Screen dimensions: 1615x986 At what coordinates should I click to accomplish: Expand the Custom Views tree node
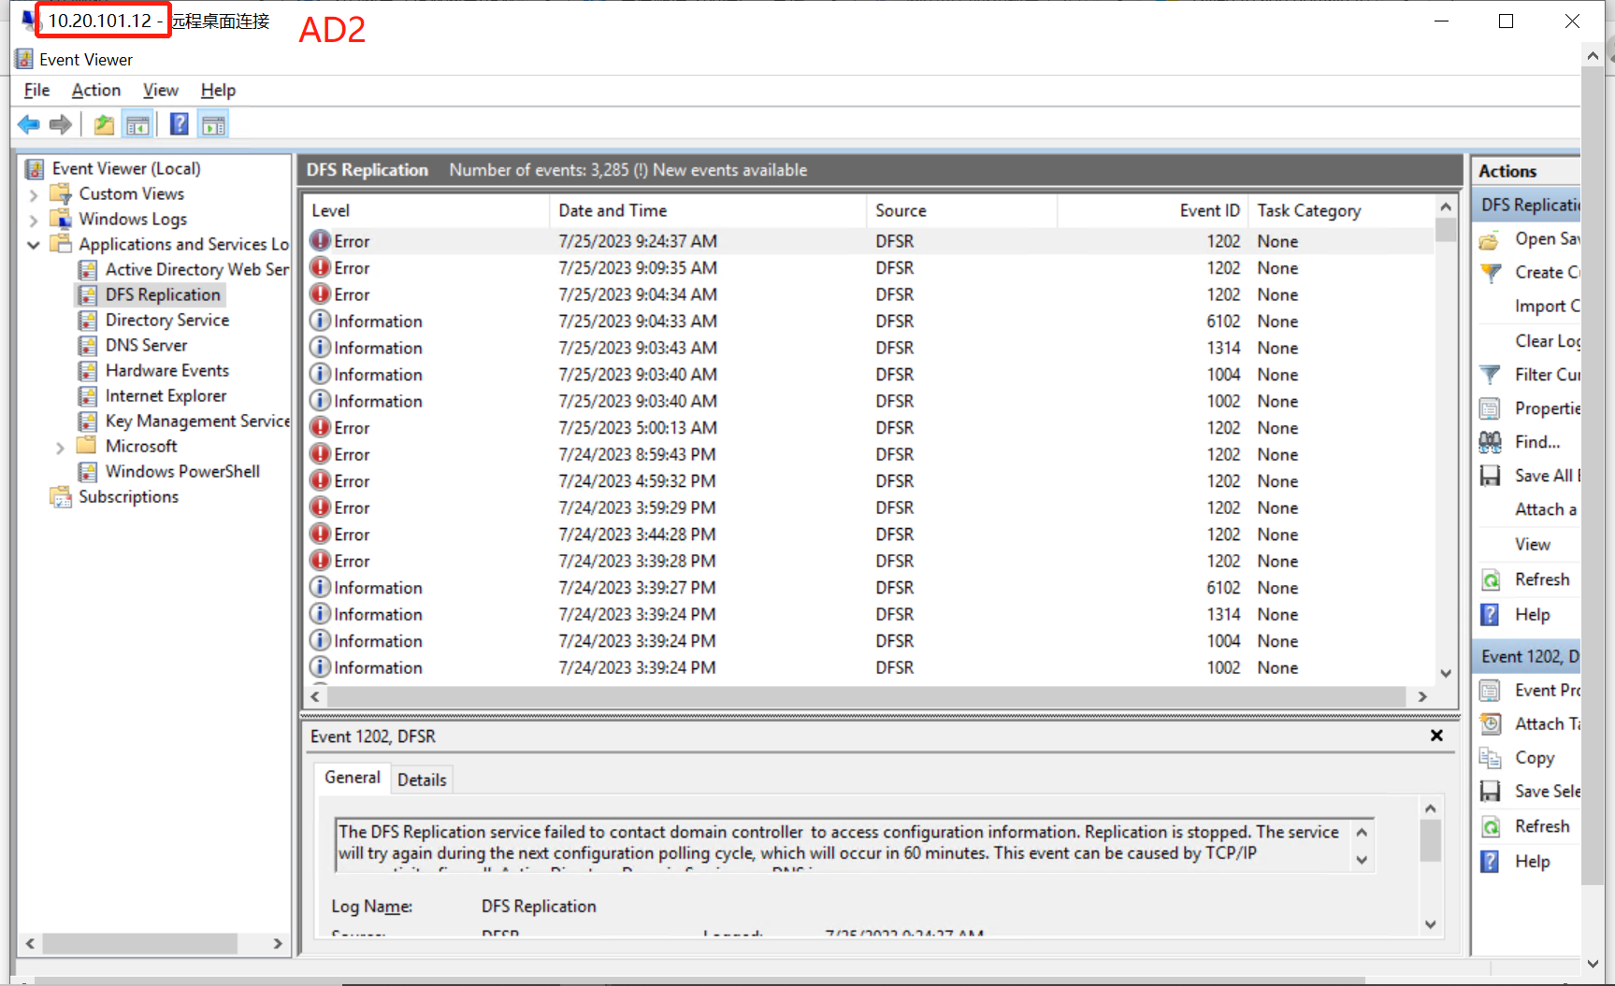click(34, 194)
